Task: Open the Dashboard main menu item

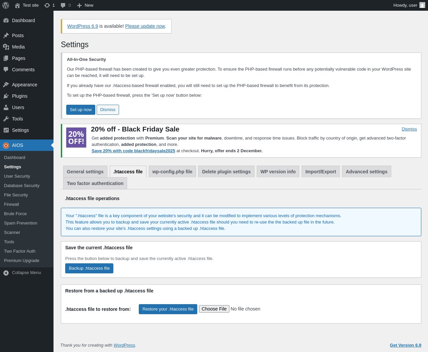Action: coord(27,20)
